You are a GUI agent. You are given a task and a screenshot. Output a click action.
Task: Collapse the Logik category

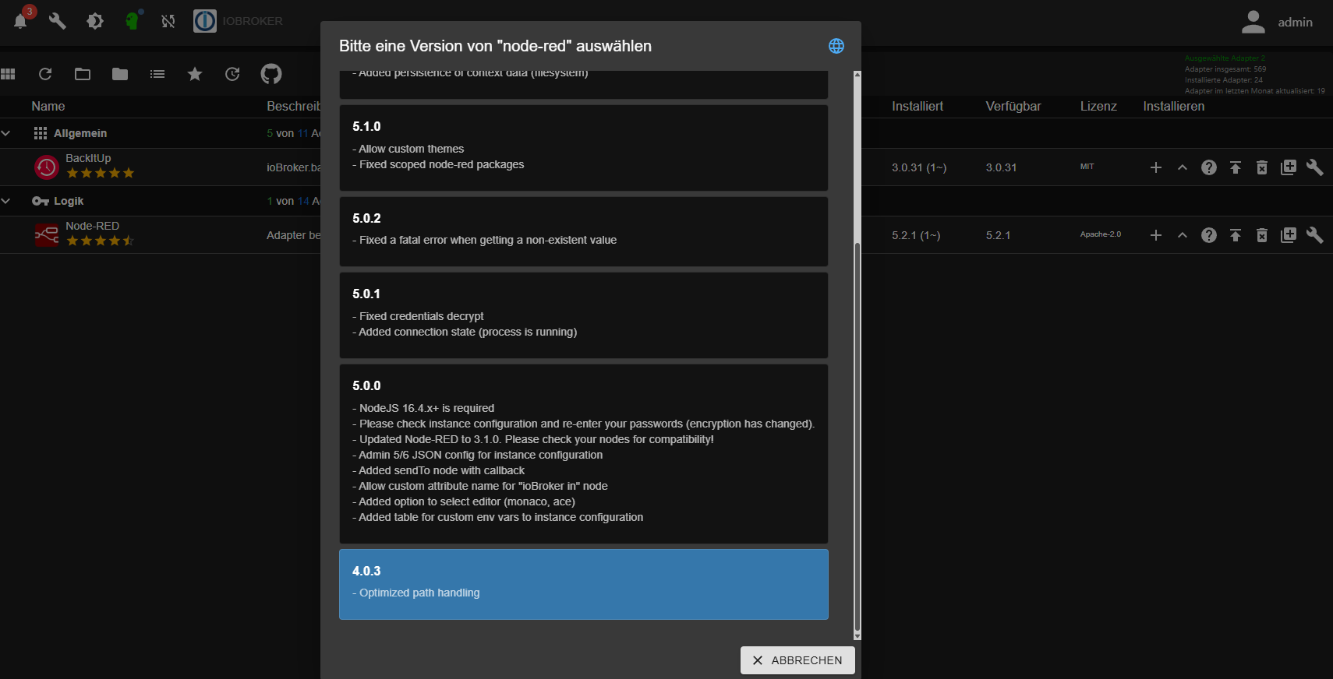point(6,201)
